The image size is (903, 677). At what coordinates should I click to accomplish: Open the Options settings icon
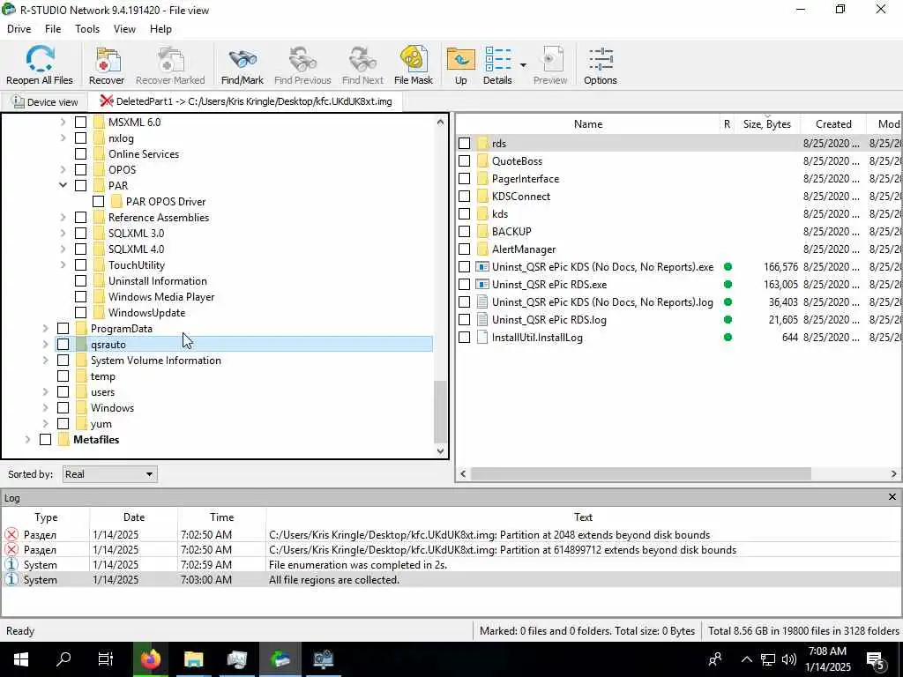tap(601, 59)
